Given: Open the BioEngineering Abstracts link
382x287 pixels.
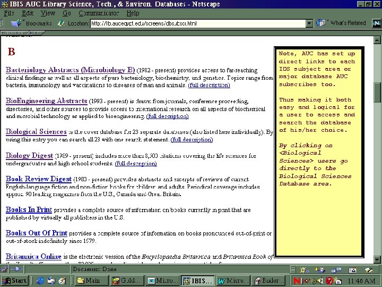Looking at the screenshot, I should [x=47, y=101].
